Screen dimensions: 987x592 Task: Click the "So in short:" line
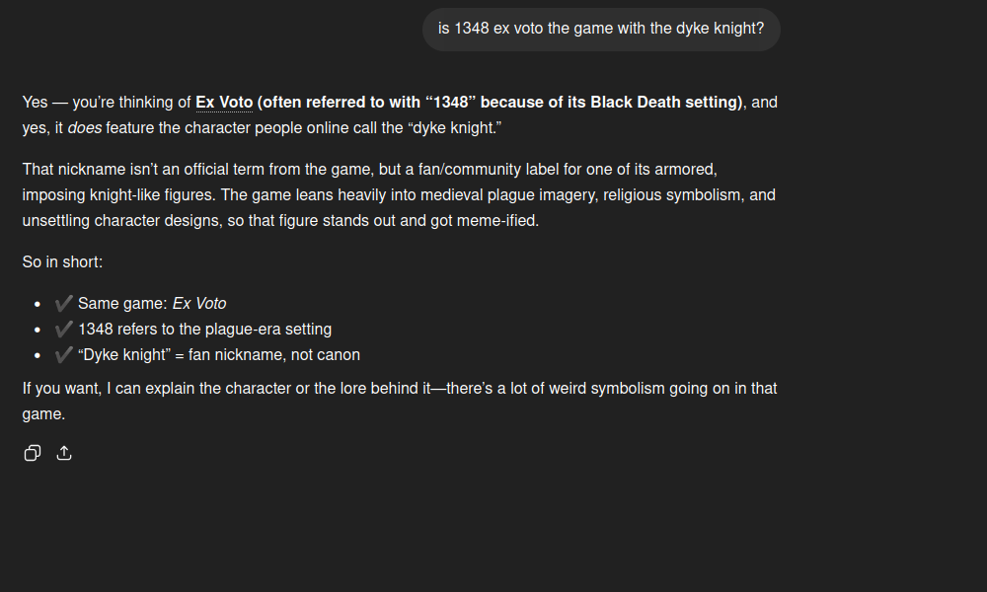62,262
